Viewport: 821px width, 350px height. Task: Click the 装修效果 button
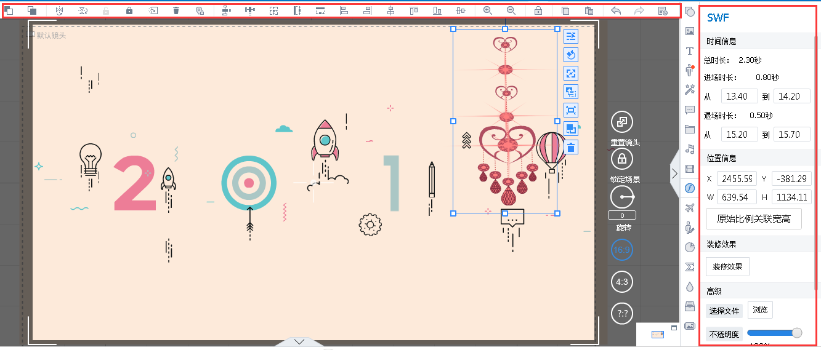click(727, 266)
